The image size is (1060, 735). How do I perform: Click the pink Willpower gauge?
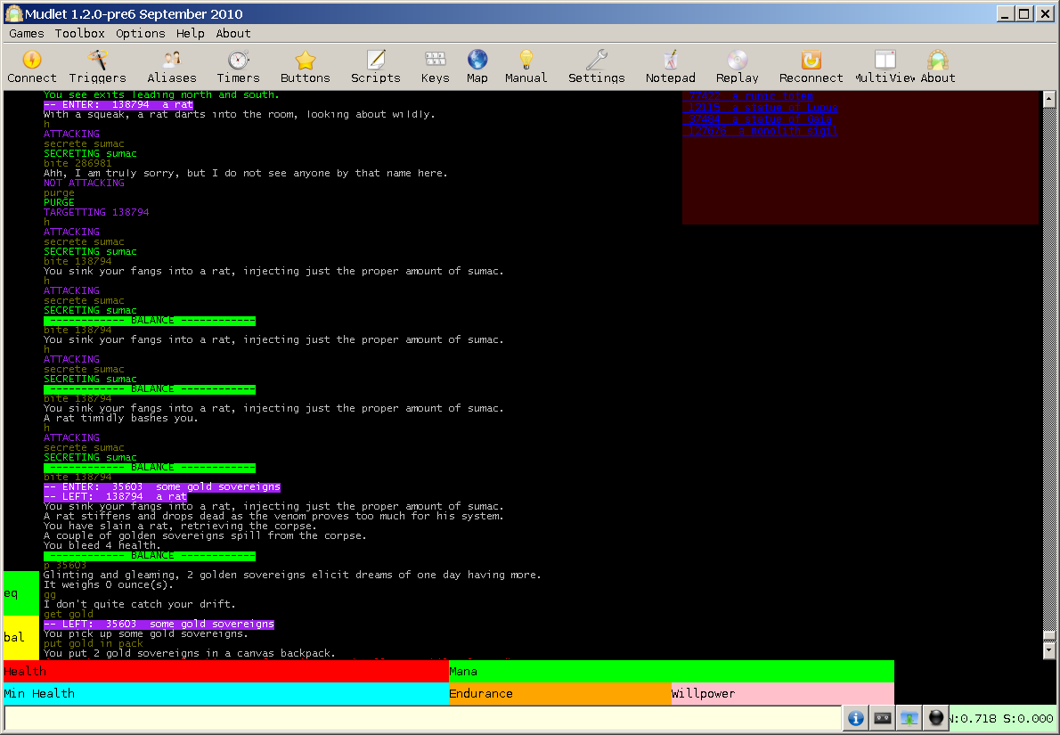click(783, 694)
